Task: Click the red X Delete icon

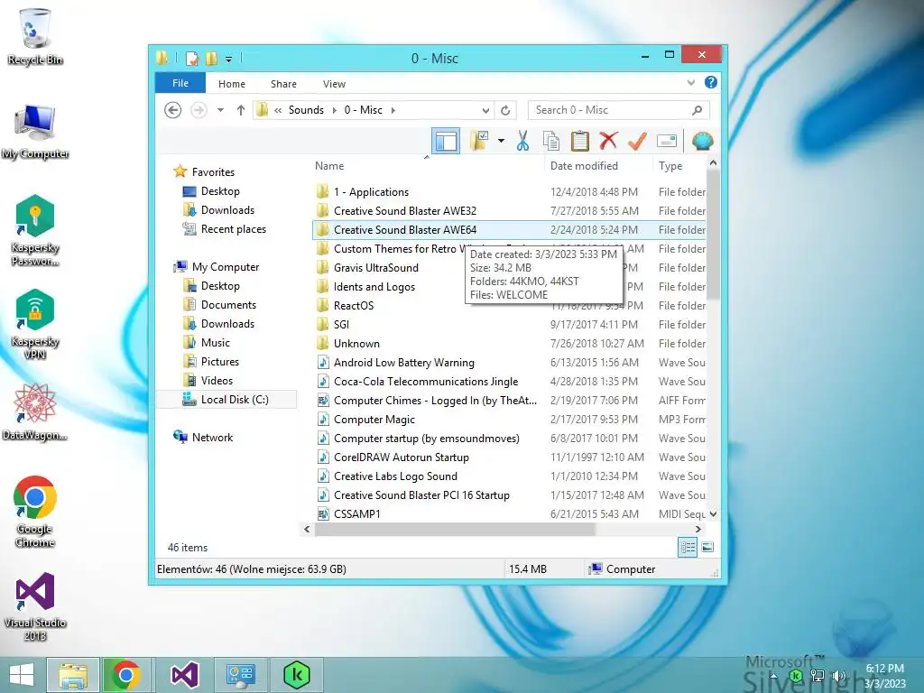Action: point(608,141)
